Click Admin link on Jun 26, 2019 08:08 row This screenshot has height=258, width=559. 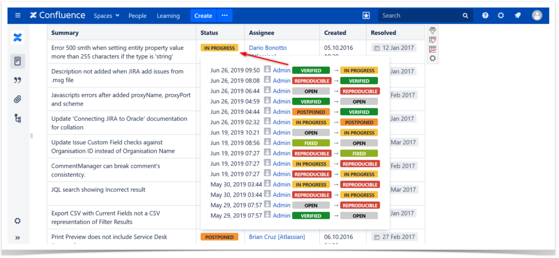click(x=282, y=81)
